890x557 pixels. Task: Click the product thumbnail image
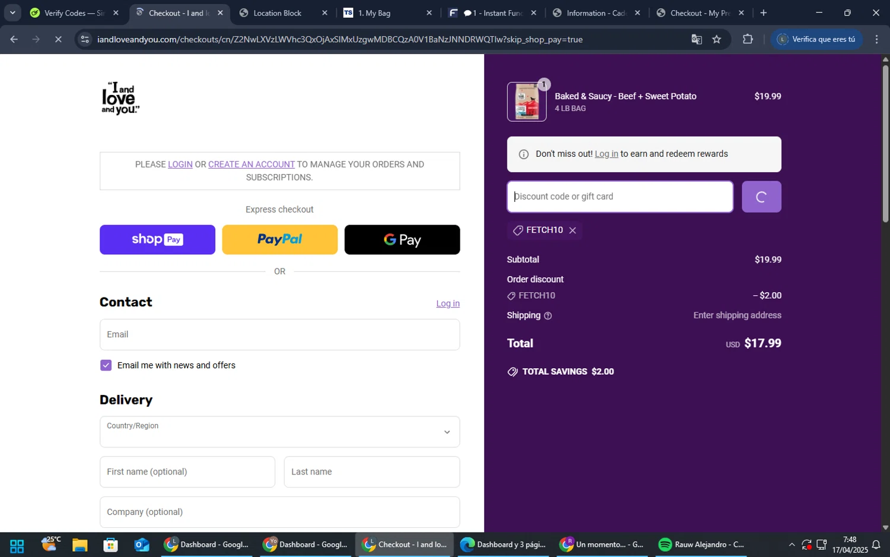(527, 102)
